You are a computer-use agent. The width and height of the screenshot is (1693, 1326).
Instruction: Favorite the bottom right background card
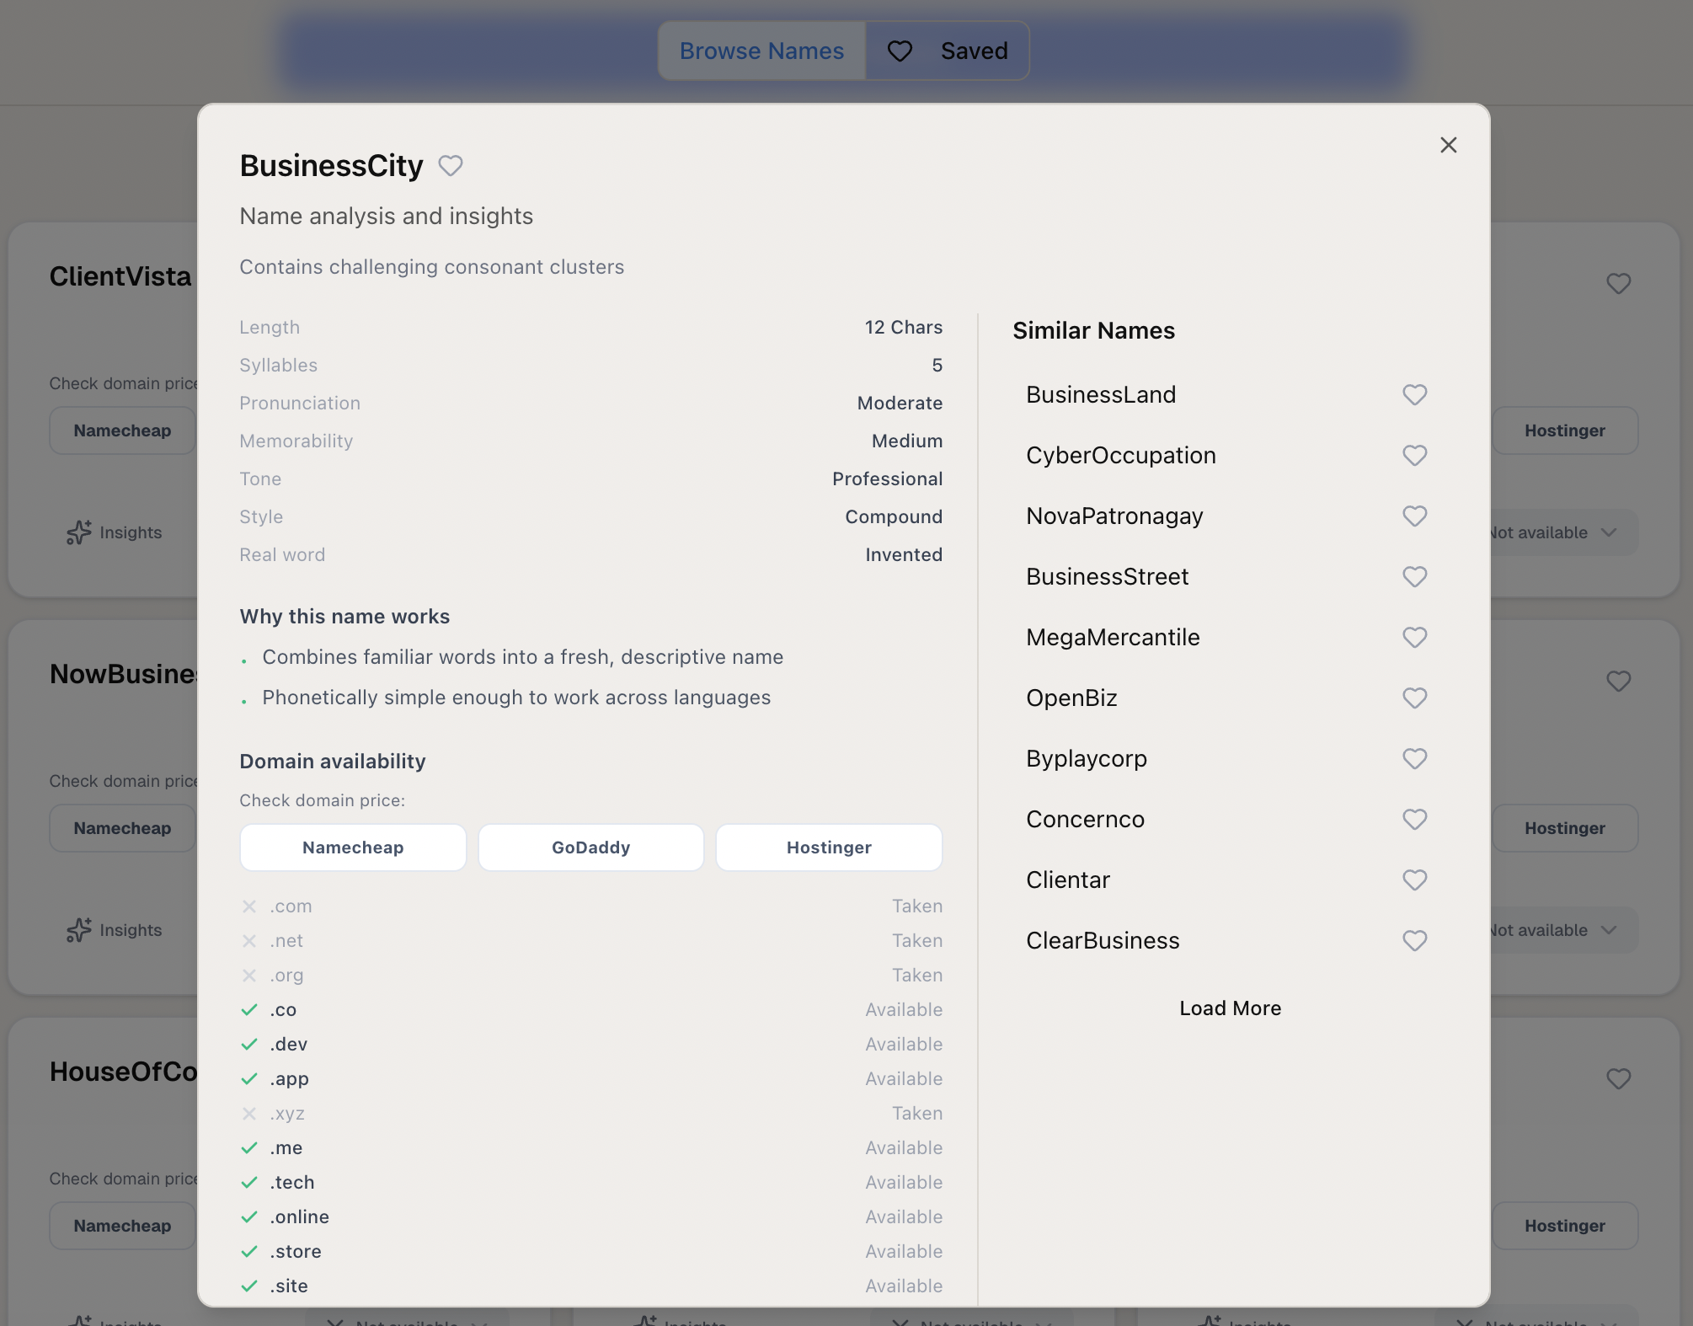click(1618, 1078)
